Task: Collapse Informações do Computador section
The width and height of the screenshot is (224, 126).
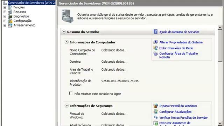Action: (66, 42)
